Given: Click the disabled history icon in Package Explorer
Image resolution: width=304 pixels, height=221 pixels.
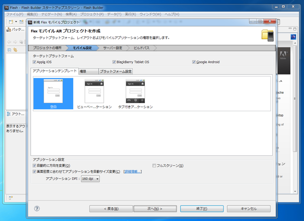Looking at the screenshot, I should [21, 42].
